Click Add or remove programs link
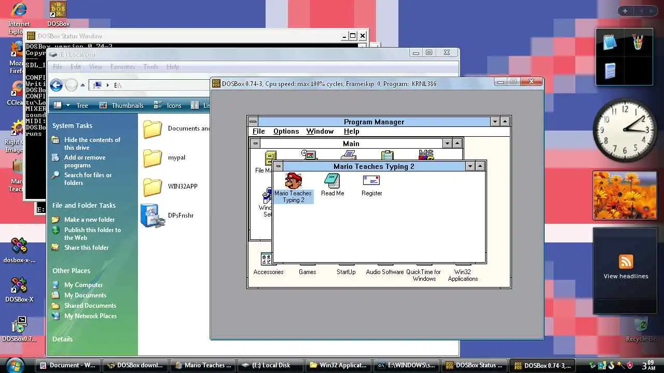The width and height of the screenshot is (664, 373). (x=85, y=161)
